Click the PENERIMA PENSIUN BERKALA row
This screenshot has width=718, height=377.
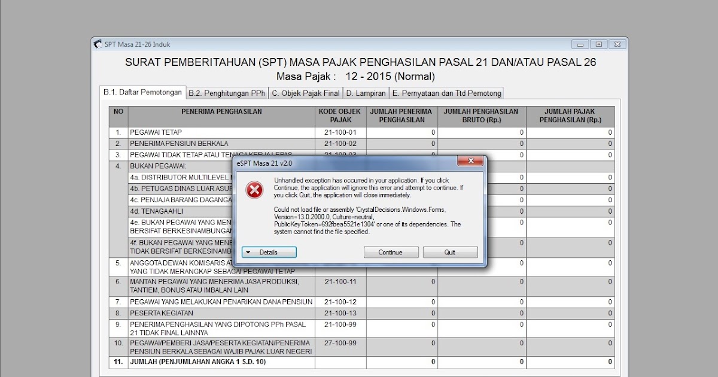(361, 144)
